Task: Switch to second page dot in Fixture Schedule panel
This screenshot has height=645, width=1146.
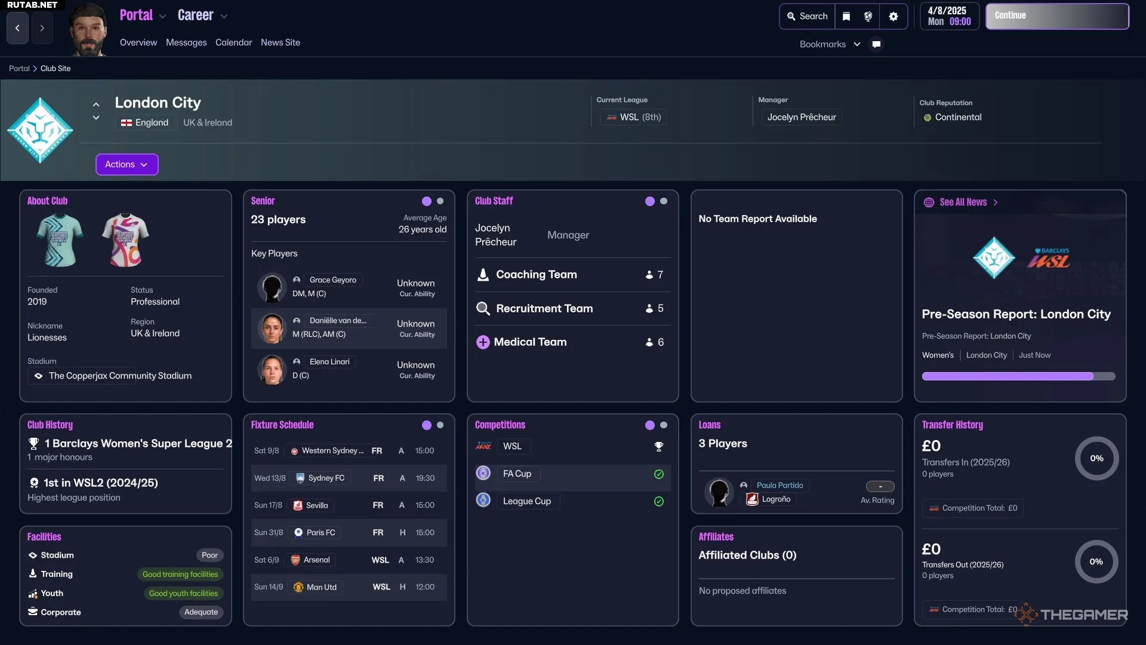Action: [440, 425]
